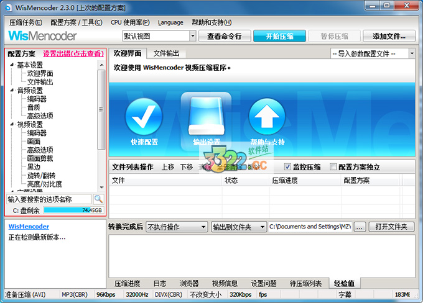The height and width of the screenshot is (303, 423).
Task: Switch to the 经验值 bottom tab
Action: click(x=344, y=283)
